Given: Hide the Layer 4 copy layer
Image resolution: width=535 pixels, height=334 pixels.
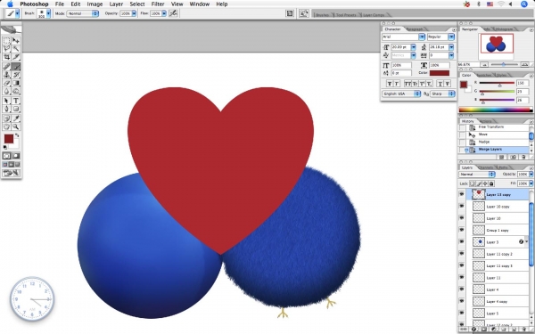Looking at the screenshot, I should point(462,301).
